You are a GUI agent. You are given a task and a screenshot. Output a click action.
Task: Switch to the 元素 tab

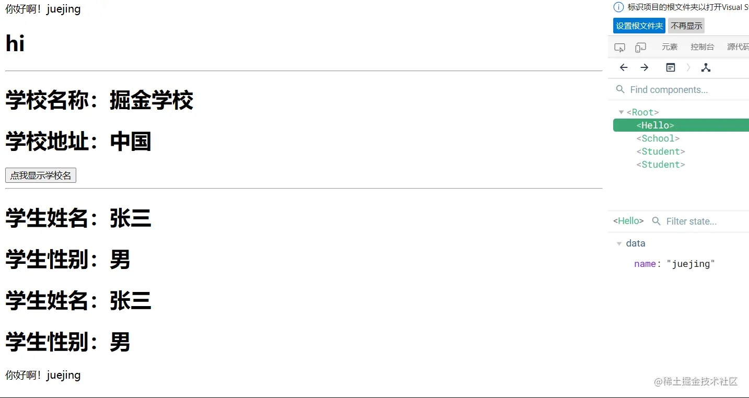pyautogui.click(x=670, y=47)
